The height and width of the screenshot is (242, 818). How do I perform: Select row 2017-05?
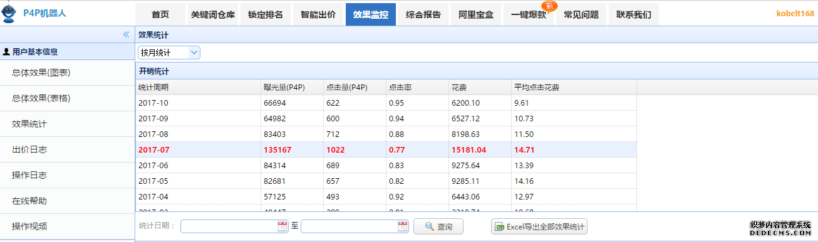click(x=386, y=181)
